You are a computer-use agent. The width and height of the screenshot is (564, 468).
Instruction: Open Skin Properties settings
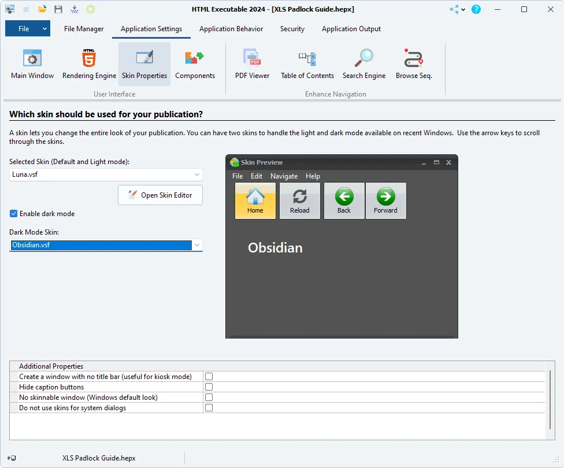tap(144, 62)
